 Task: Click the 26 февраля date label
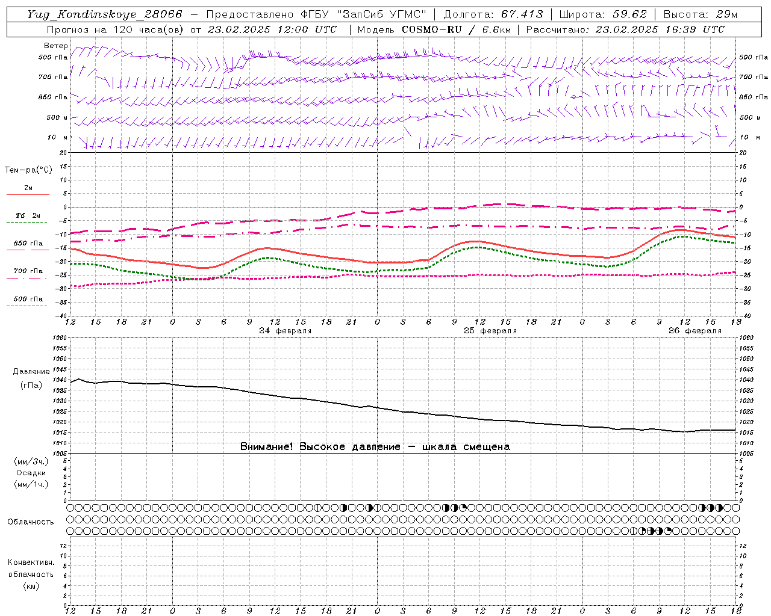(x=695, y=331)
